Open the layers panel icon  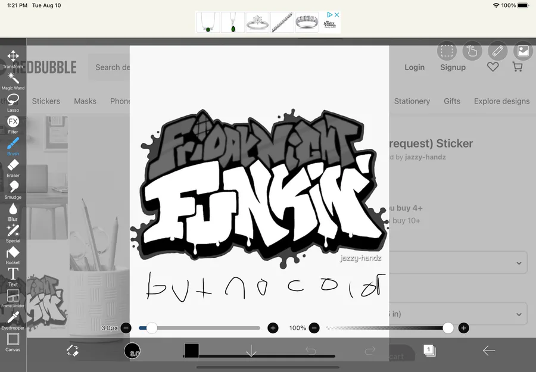tap(429, 351)
